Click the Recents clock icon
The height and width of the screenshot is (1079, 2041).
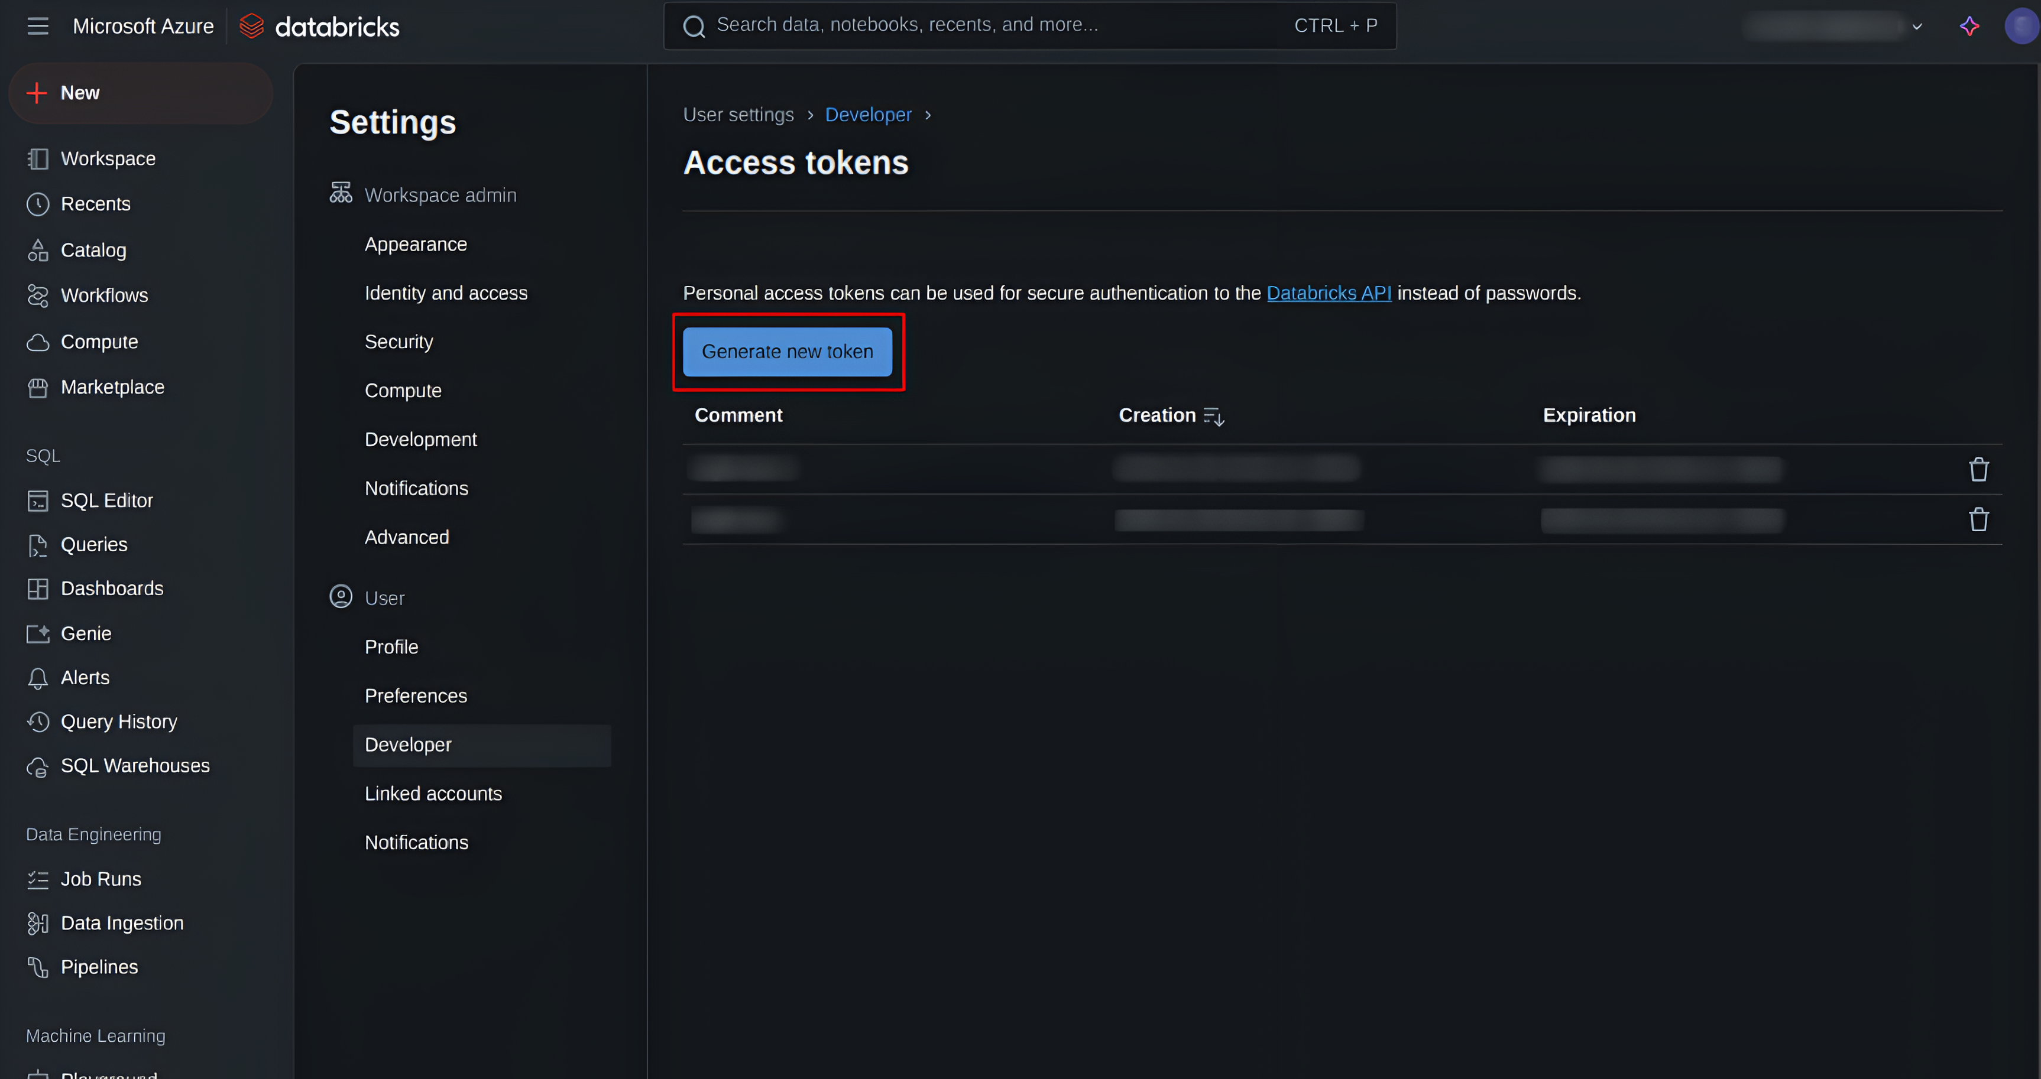coord(37,203)
